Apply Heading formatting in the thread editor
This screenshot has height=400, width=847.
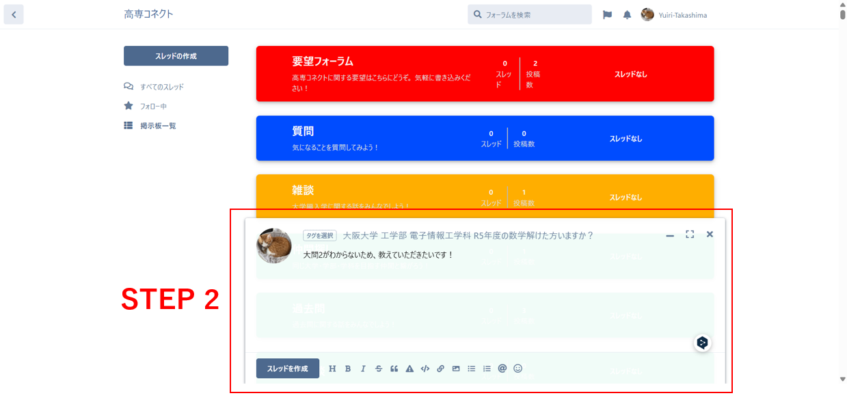click(x=333, y=368)
